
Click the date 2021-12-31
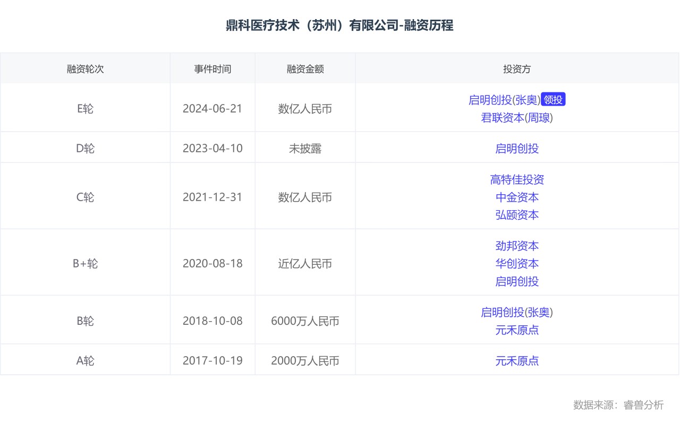pyautogui.click(x=212, y=197)
